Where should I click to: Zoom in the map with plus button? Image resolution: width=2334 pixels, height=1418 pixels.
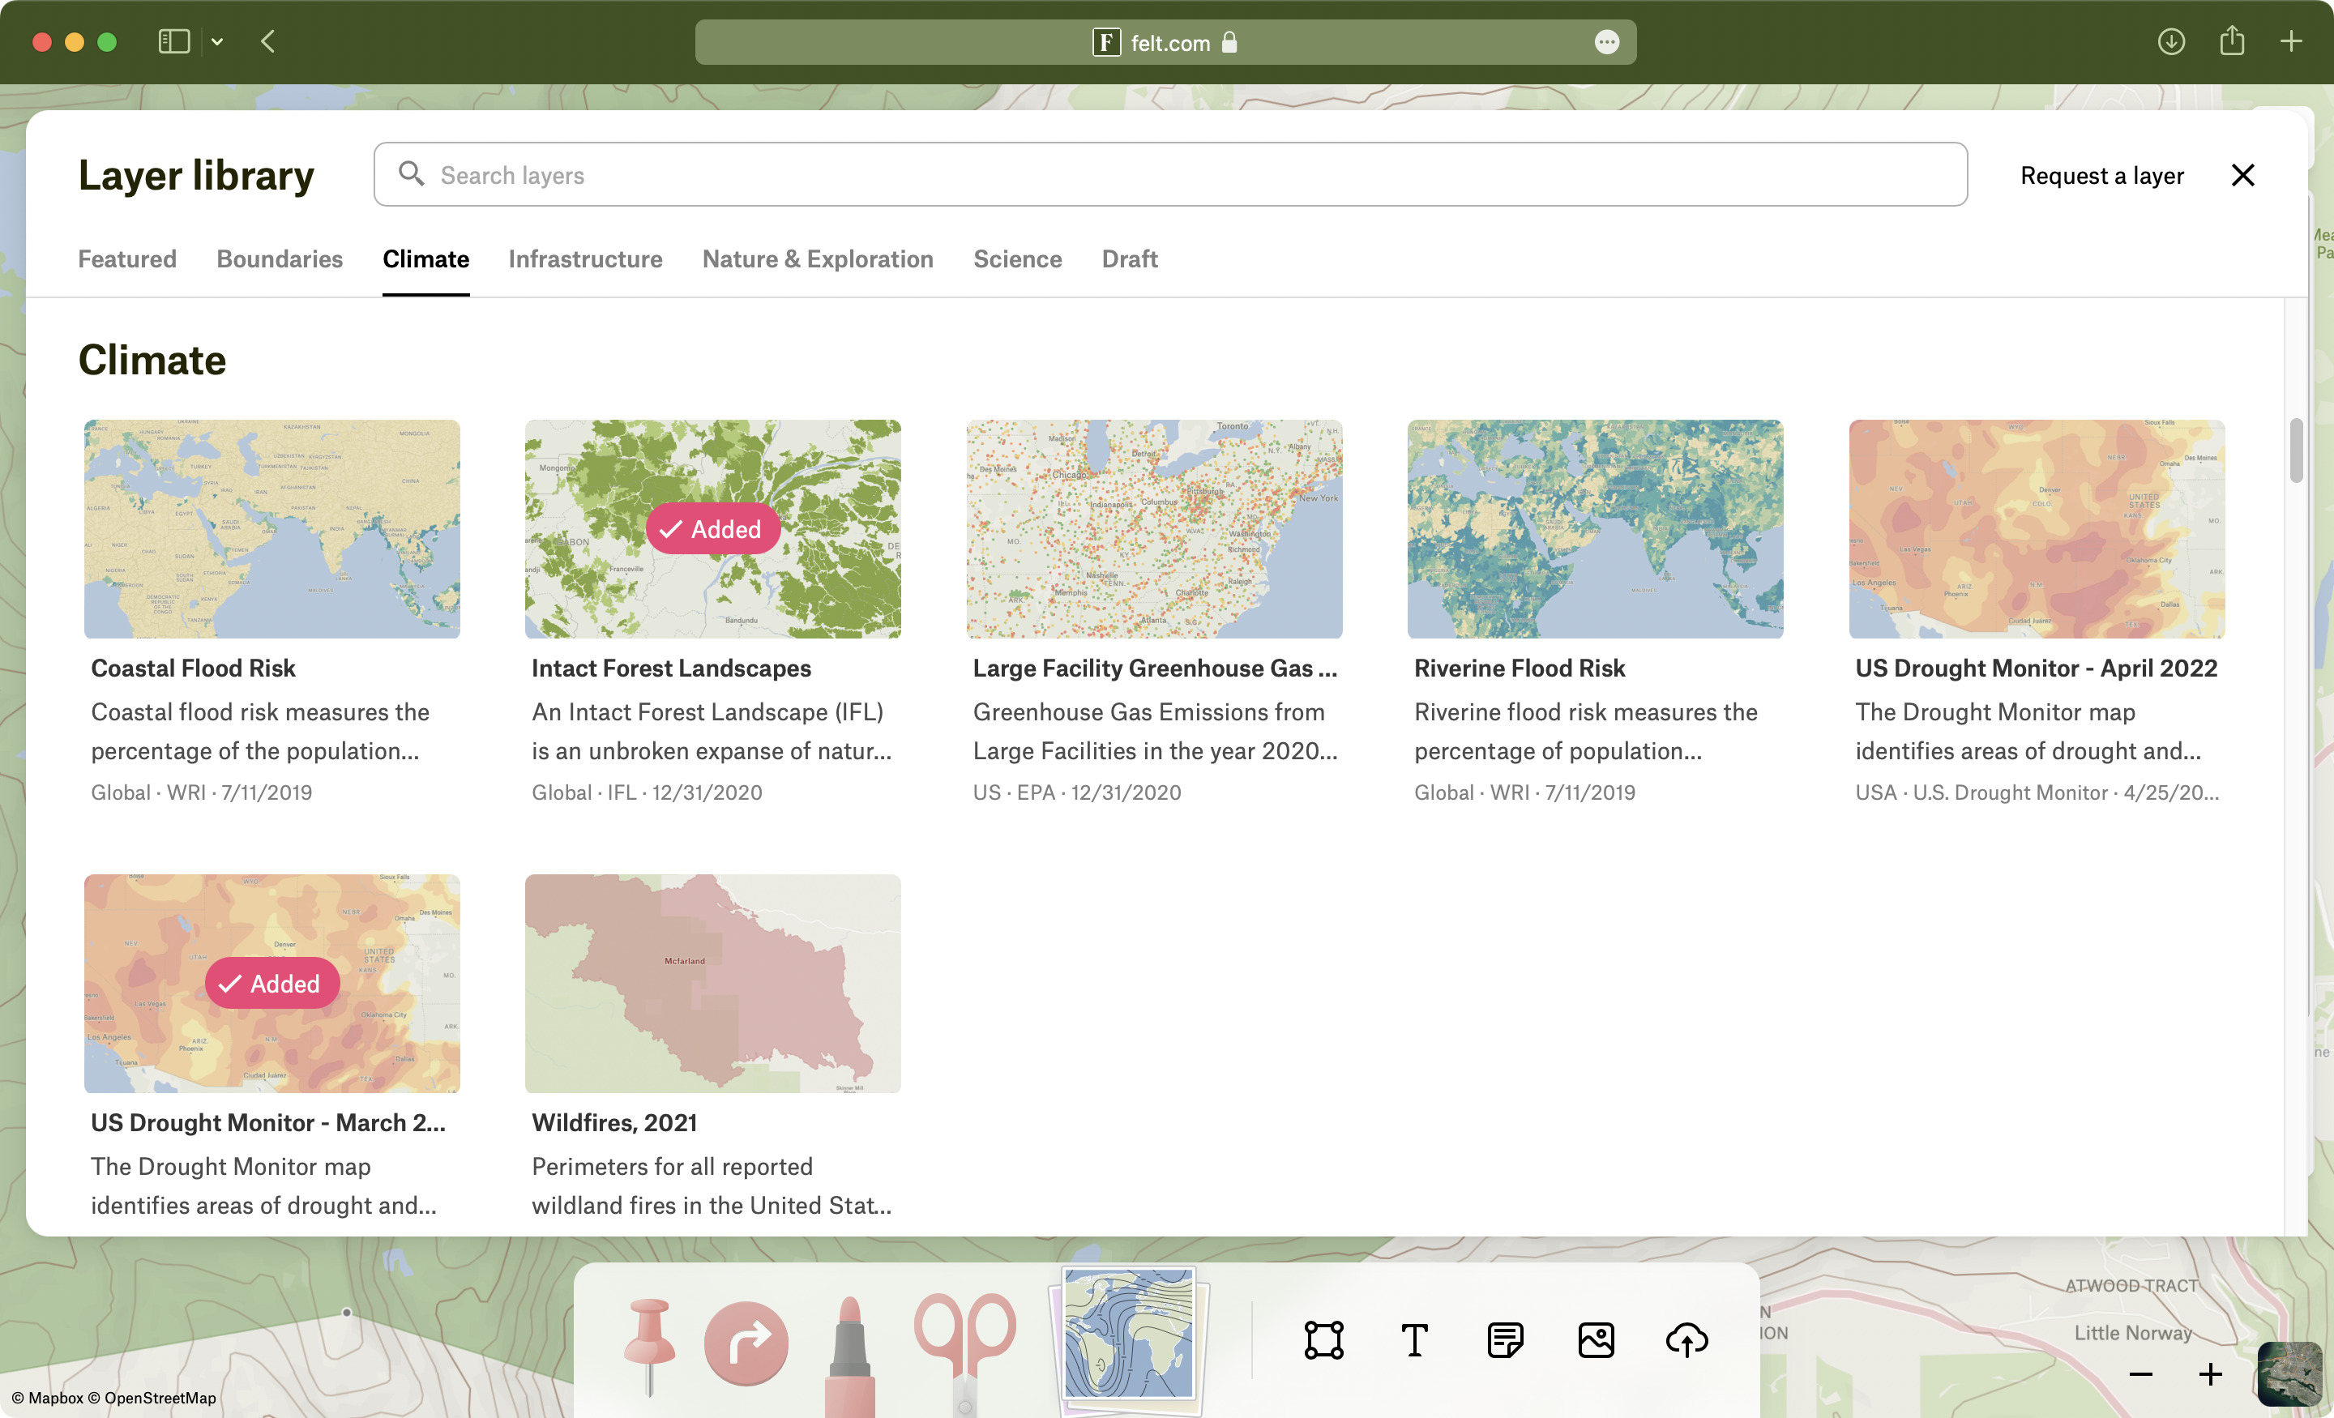tap(2210, 1374)
